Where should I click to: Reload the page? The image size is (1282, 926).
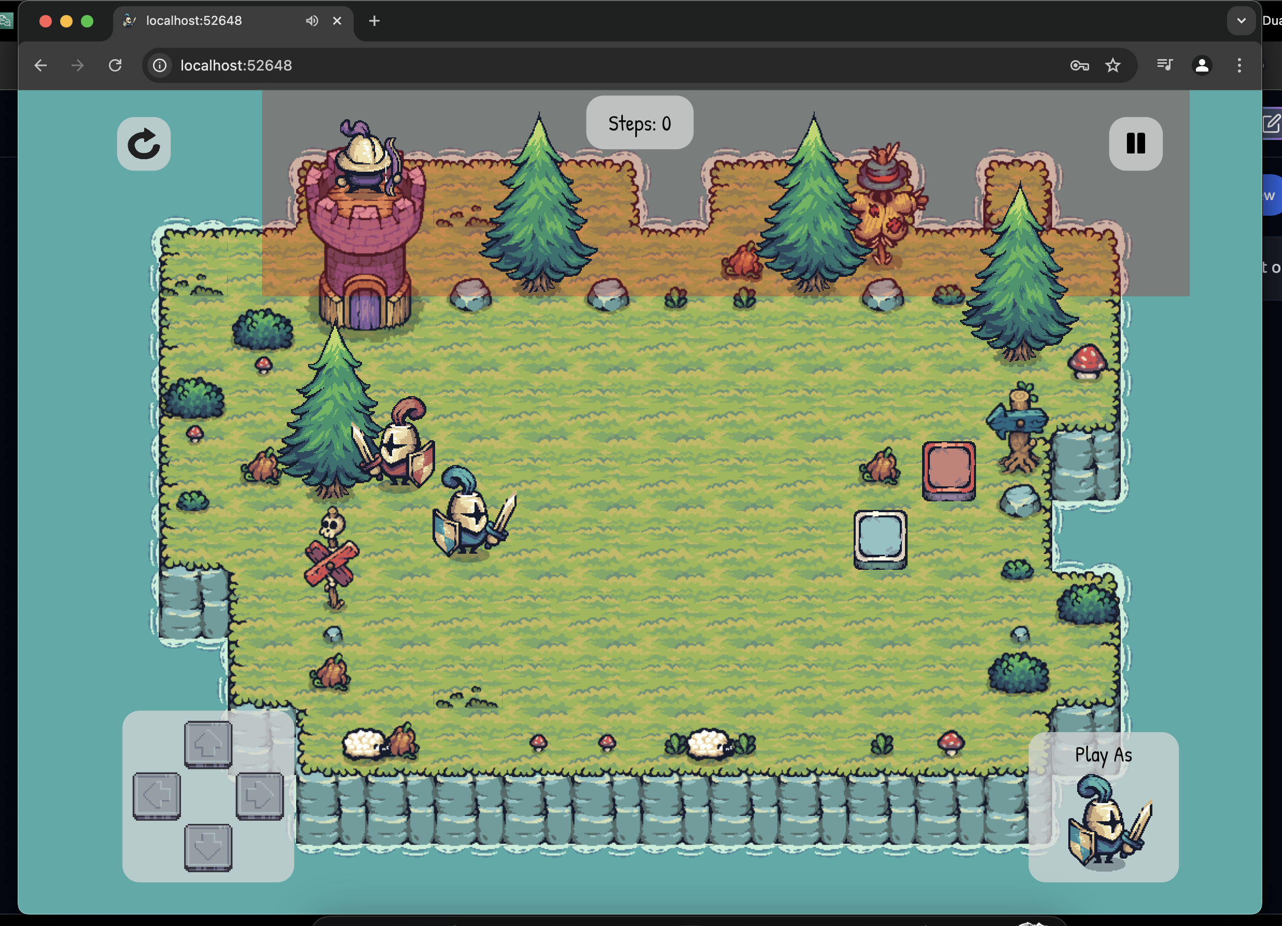coord(115,65)
